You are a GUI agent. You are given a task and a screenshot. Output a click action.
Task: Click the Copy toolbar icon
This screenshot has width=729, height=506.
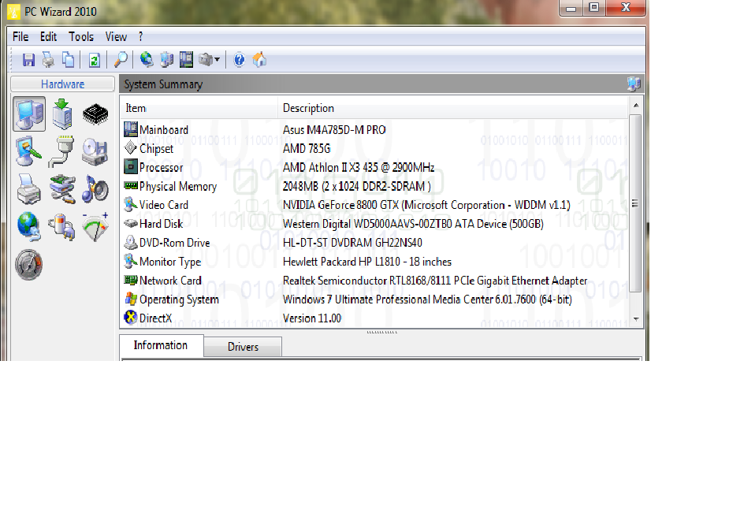(68, 60)
